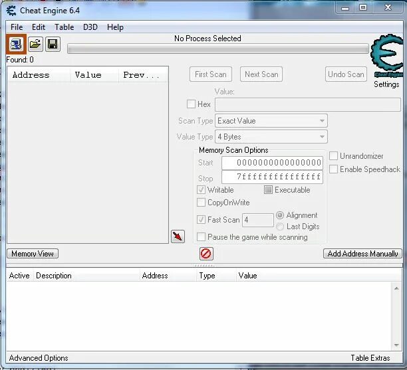
Task: Open the Value Type dropdown
Action: pyautogui.click(x=271, y=137)
